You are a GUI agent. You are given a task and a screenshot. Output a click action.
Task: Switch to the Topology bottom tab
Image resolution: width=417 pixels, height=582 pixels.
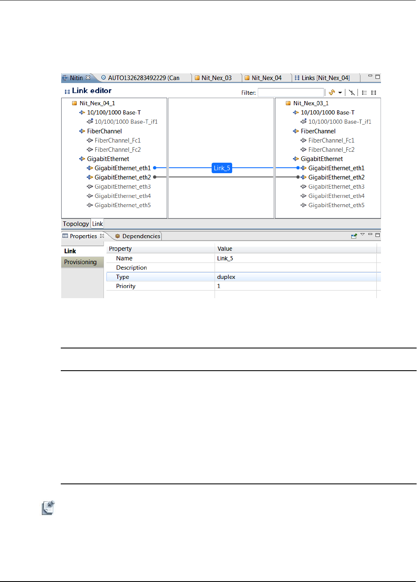click(76, 224)
